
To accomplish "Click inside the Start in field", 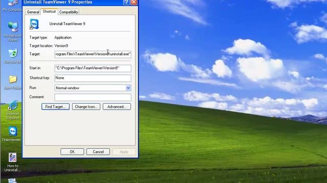I will [x=93, y=68].
